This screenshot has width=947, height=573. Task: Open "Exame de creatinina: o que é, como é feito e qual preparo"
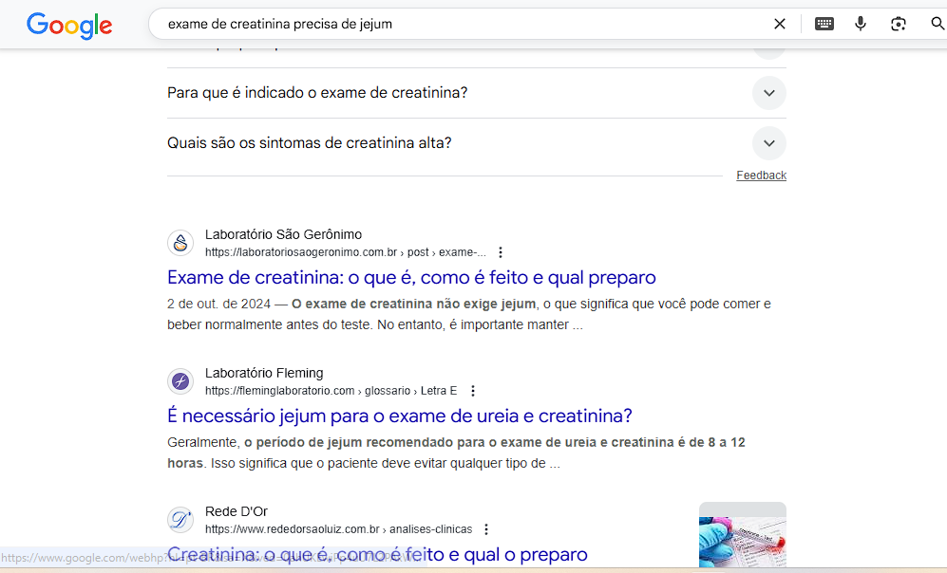point(411,278)
